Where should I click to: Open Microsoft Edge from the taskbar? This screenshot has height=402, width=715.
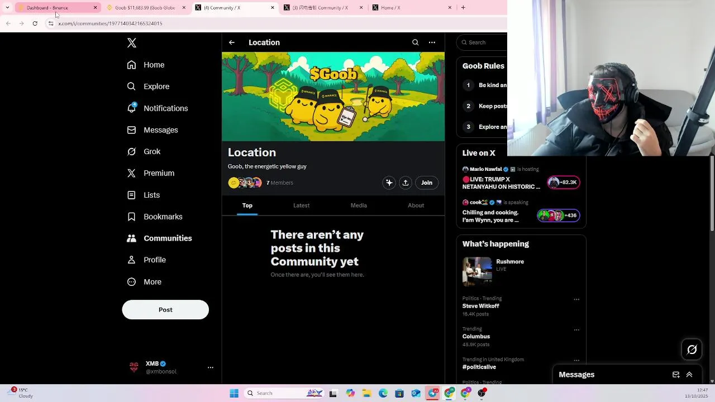(383, 393)
